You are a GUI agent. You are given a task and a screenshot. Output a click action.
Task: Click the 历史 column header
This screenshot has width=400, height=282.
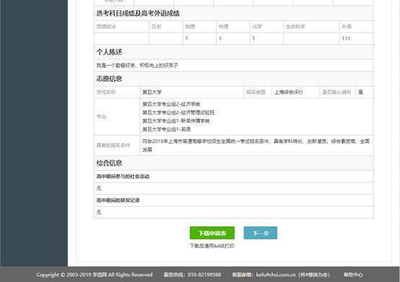[156, 27]
